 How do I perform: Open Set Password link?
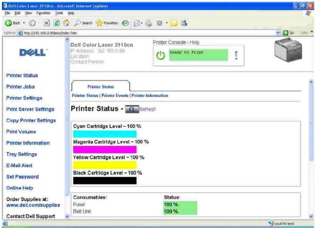pyautogui.click(x=22, y=177)
